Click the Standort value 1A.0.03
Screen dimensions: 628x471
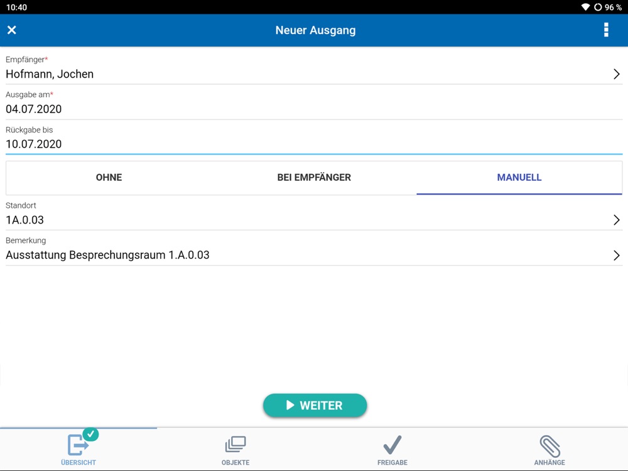25,220
